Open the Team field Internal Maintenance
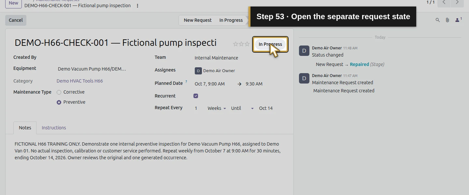This screenshot has width=469, height=195. point(216,58)
